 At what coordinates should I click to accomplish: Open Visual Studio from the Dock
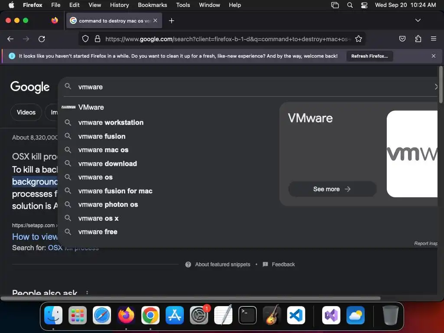(331, 315)
